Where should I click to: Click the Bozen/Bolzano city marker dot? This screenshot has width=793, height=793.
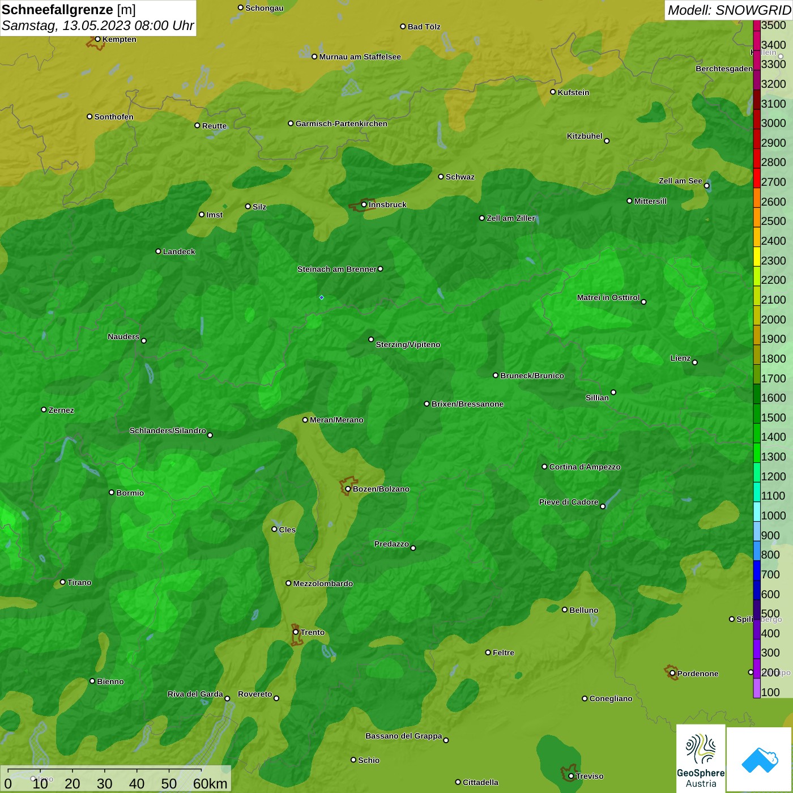point(348,489)
